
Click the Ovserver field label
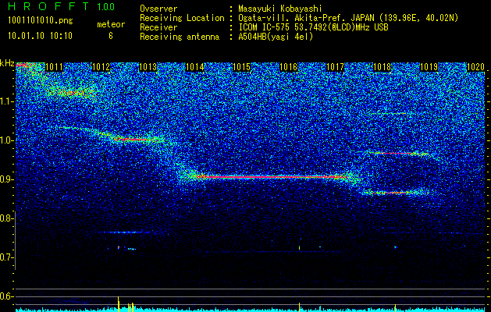(158, 9)
